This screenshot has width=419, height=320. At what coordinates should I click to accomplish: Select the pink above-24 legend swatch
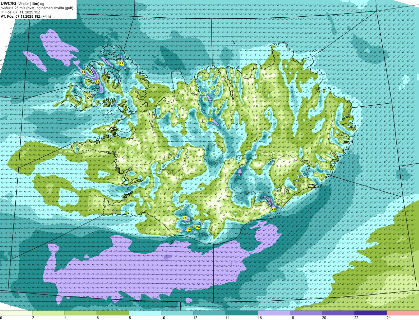[x=403, y=313]
